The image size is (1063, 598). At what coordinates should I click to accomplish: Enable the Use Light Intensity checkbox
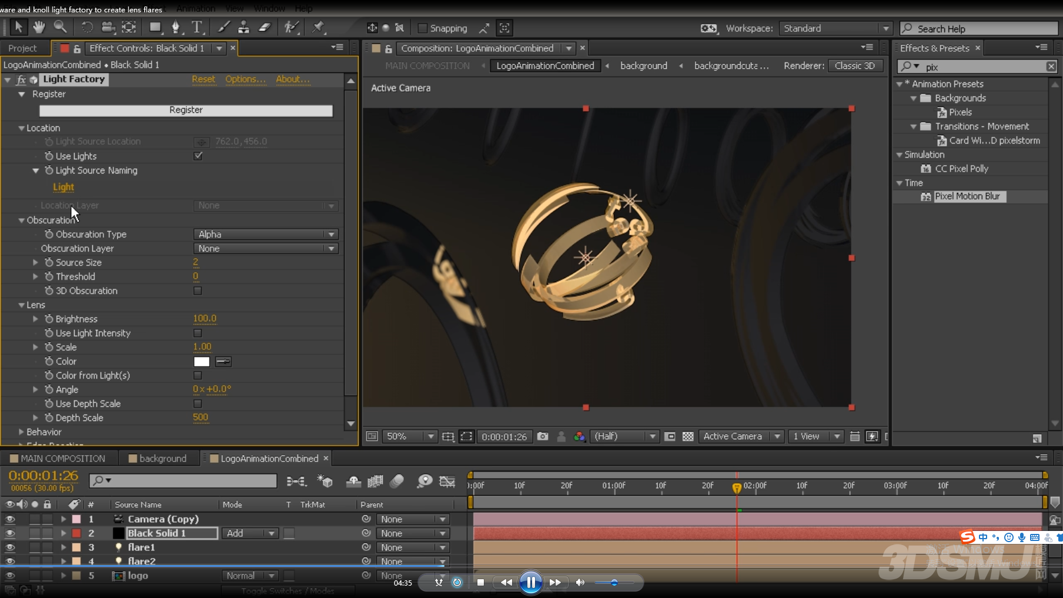coord(198,333)
